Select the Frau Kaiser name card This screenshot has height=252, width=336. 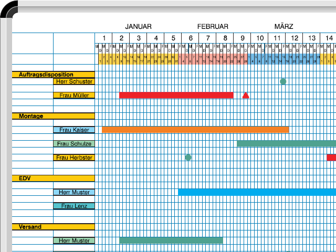pyautogui.click(x=74, y=130)
